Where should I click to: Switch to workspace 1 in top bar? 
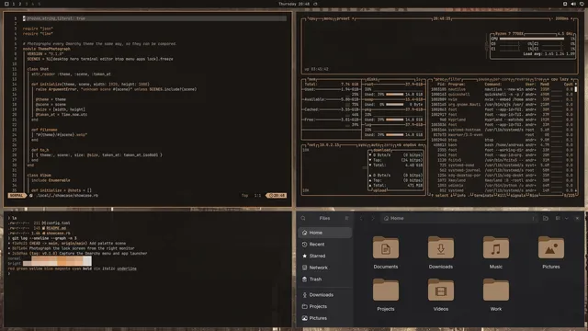click(x=14, y=4)
